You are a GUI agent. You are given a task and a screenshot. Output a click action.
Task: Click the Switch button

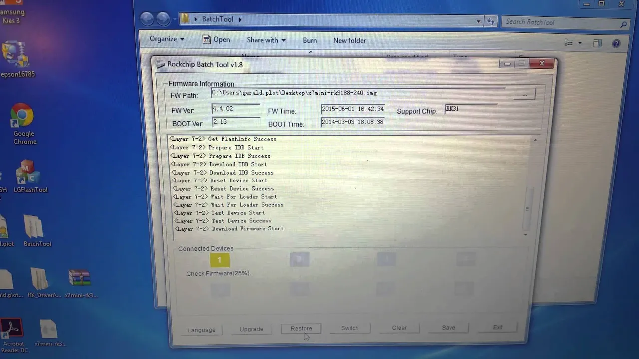pyautogui.click(x=350, y=328)
